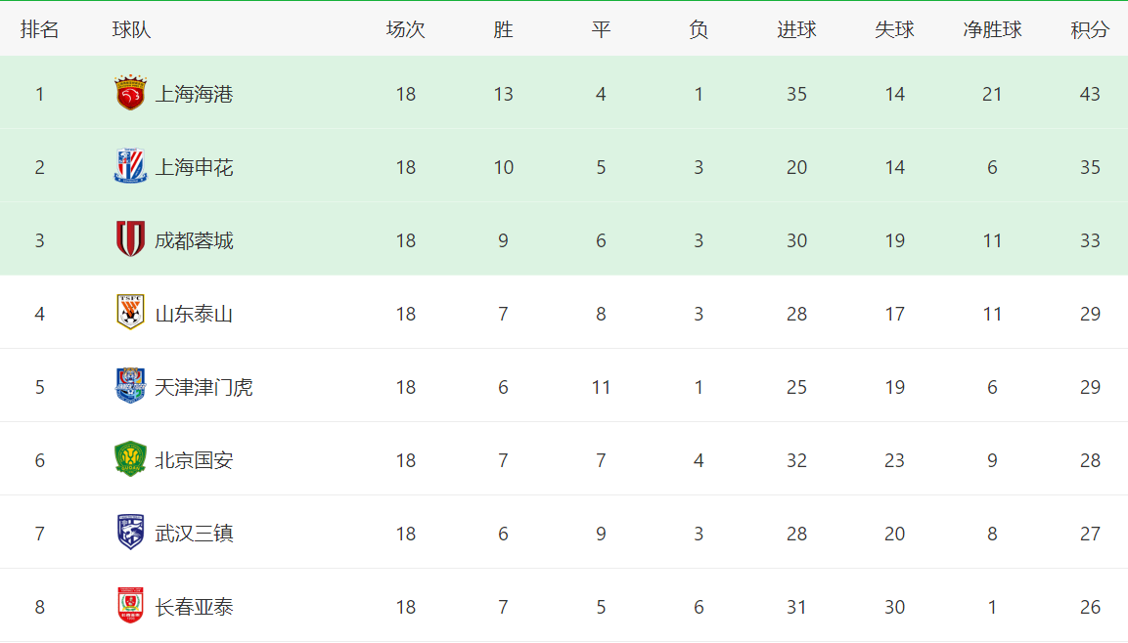The width and height of the screenshot is (1128, 643).
Task: Open the 成都蓉城 team name link
Action: [x=194, y=240]
